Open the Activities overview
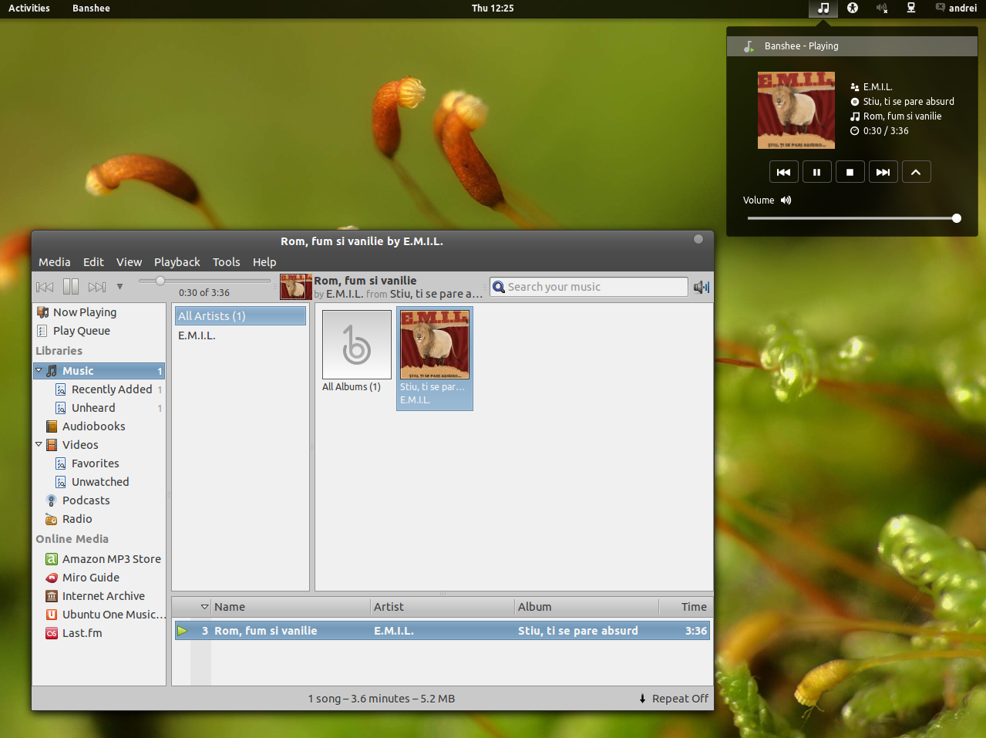This screenshot has width=986, height=738. click(x=29, y=8)
